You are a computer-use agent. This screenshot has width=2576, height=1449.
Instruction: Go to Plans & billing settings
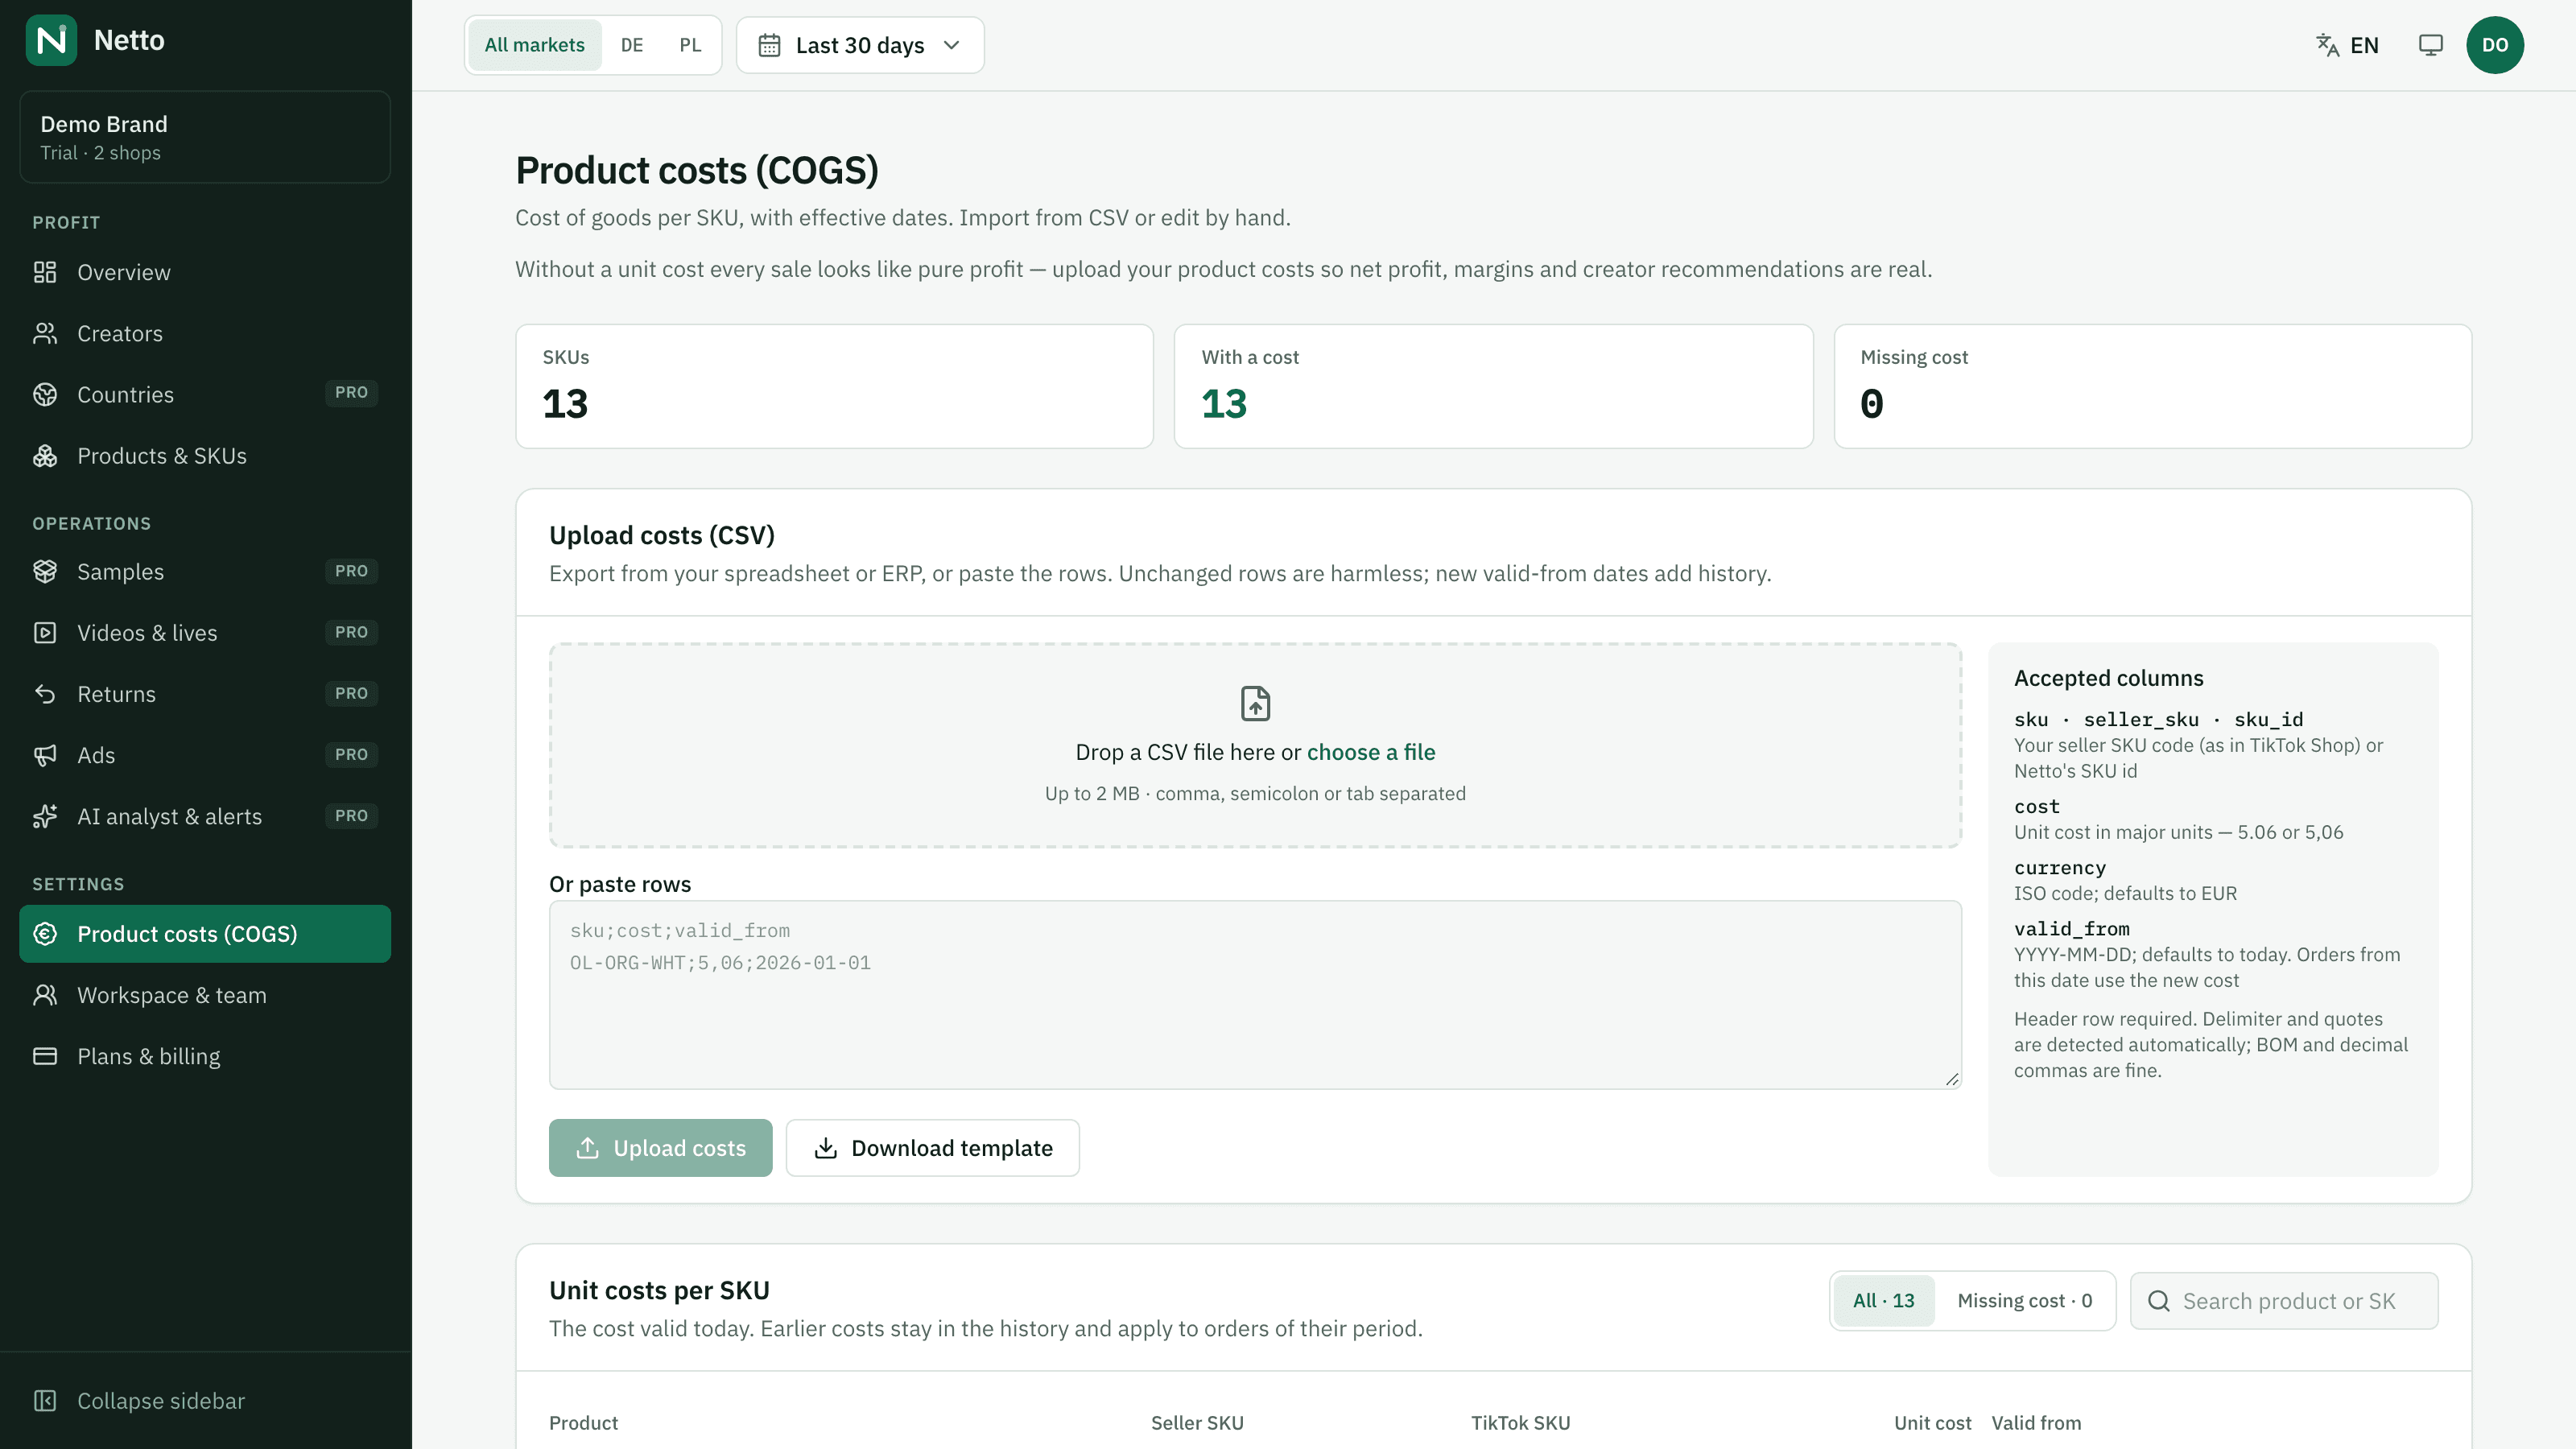coord(205,1056)
